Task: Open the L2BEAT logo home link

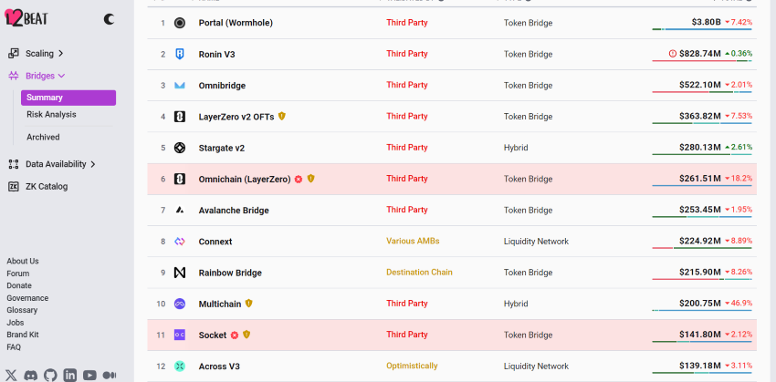Action: 26,19
